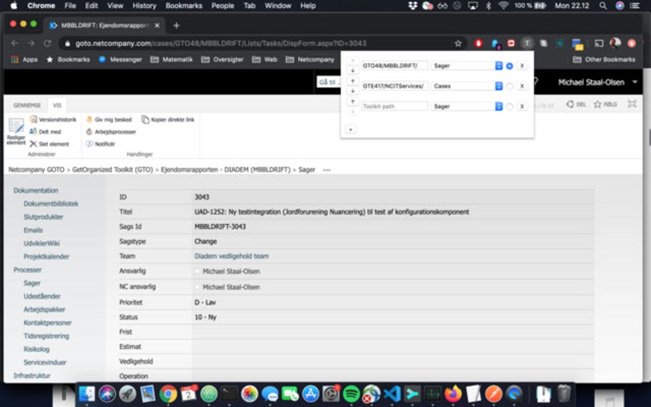
Task: Select the radio button beside the Cases dropdown
Action: [509, 85]
